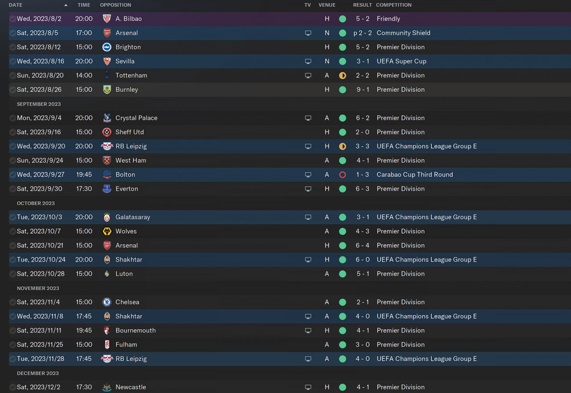571x393 pixels.
Task: Sort by the Competition column header
Action: click(x=393, y=5)
